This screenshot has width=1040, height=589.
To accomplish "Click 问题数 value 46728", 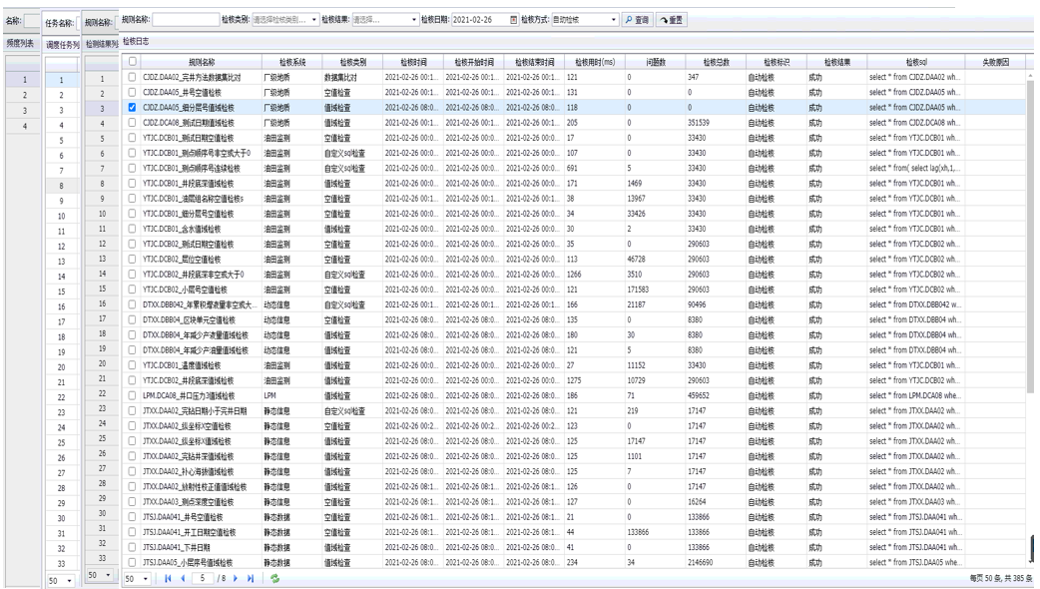I will [x=636, y=260].
